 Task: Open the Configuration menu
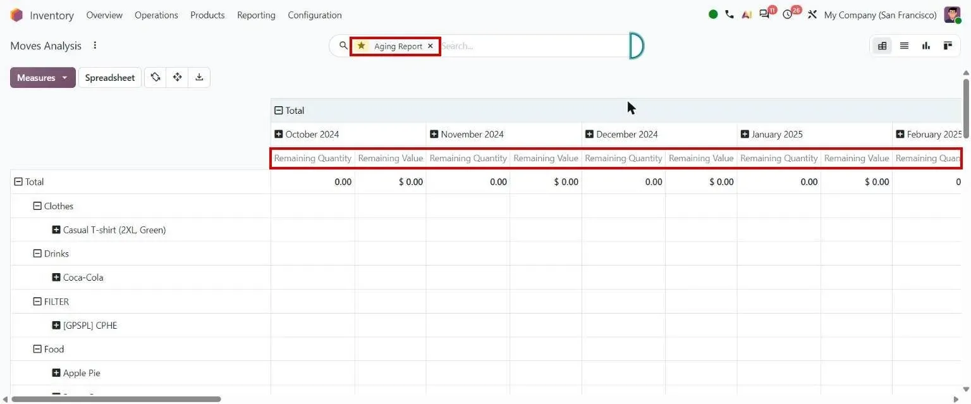point(315,15)
